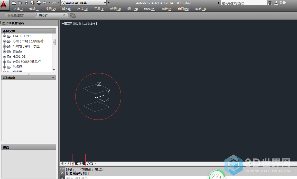Expand the 药品柜 tree node
The image size is (297, 179).
point(5,52)
